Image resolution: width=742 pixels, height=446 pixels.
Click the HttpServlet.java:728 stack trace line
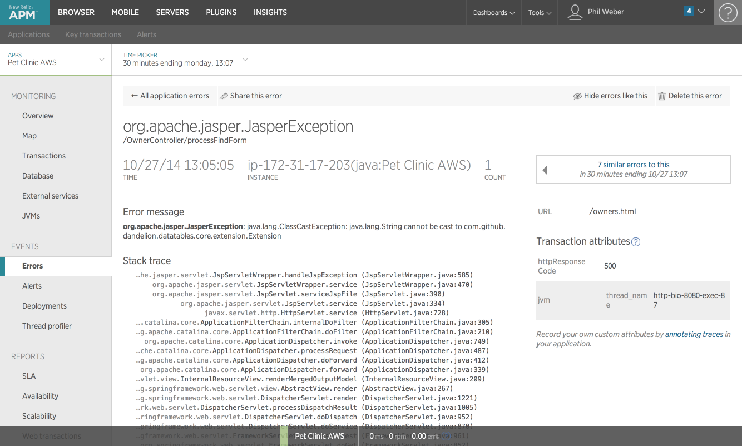click(327, 313)
